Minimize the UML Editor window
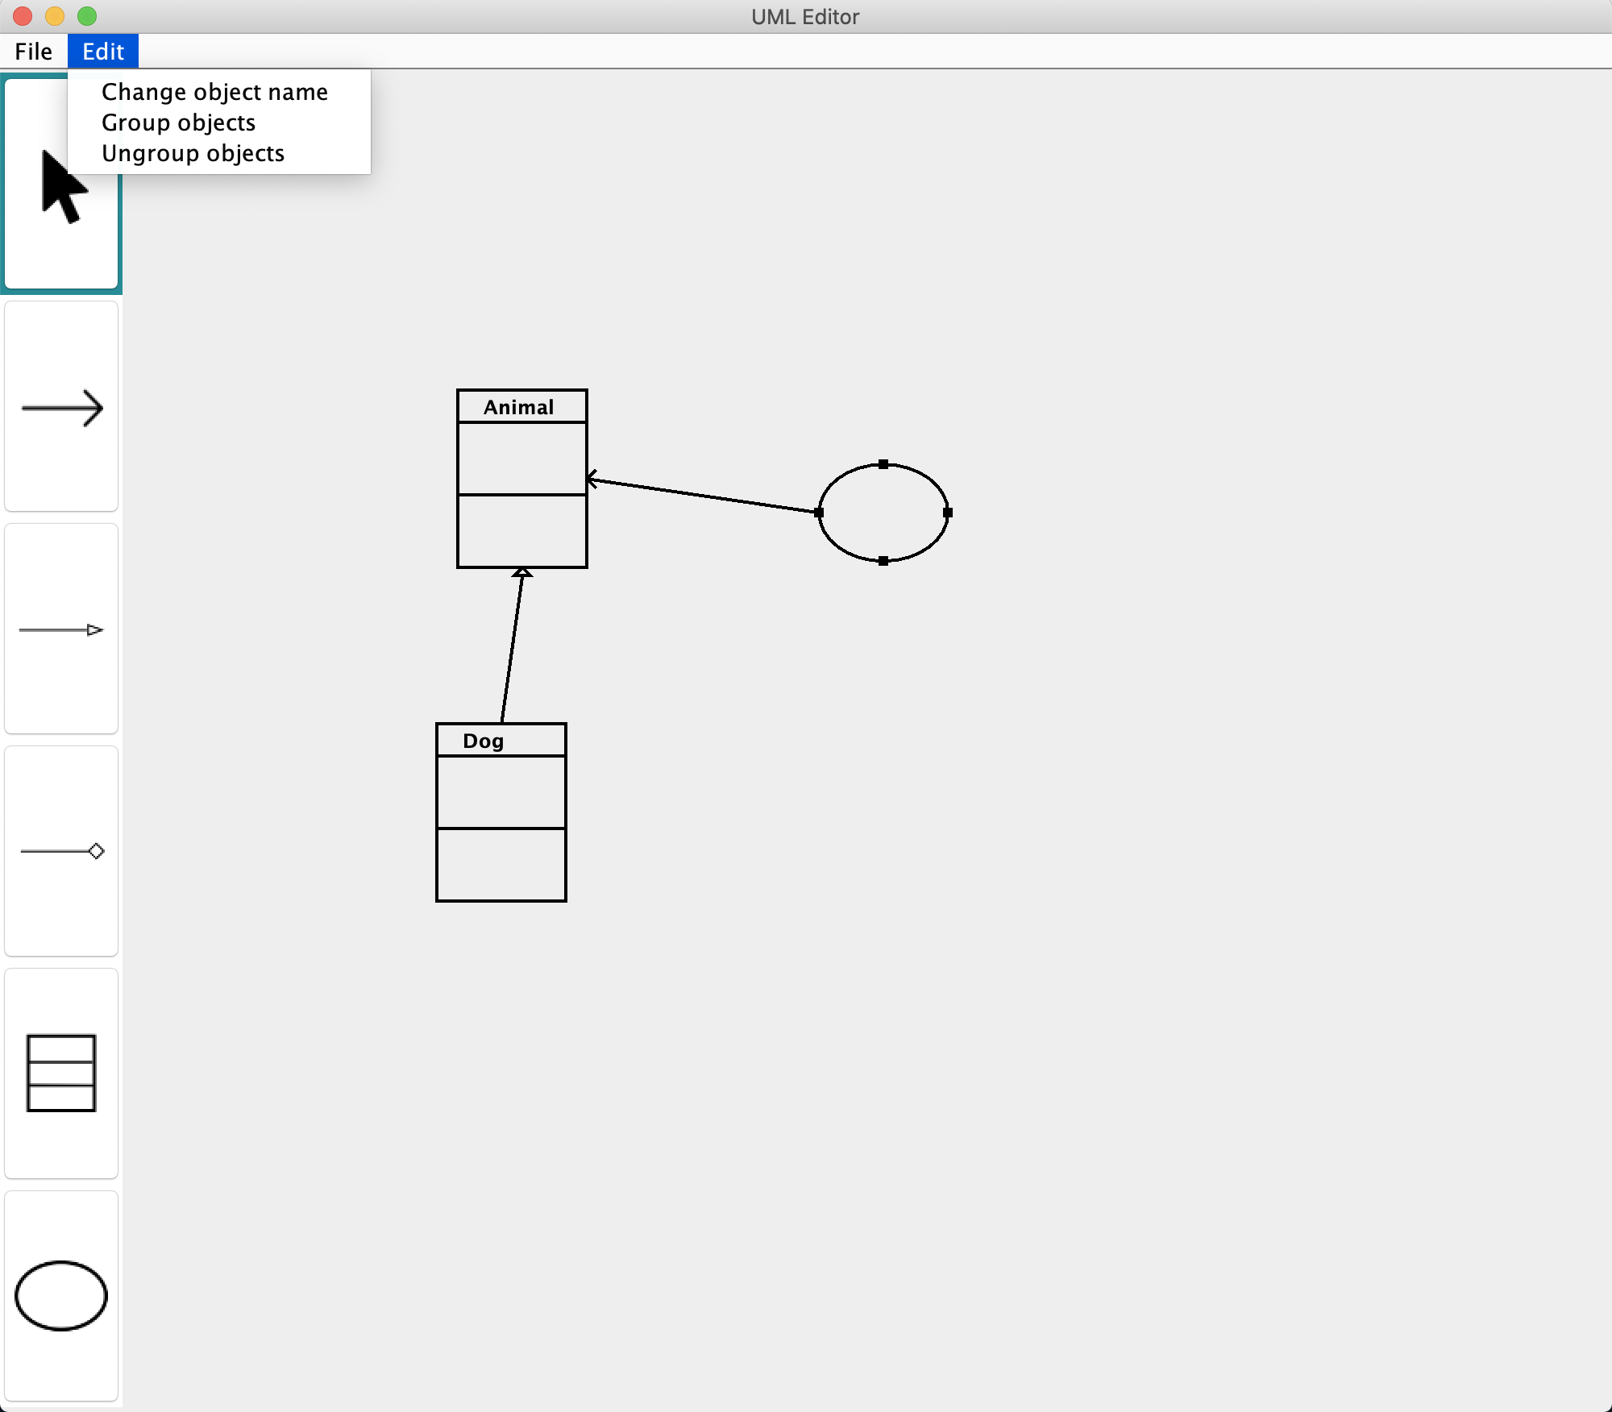 click(55, 16)
